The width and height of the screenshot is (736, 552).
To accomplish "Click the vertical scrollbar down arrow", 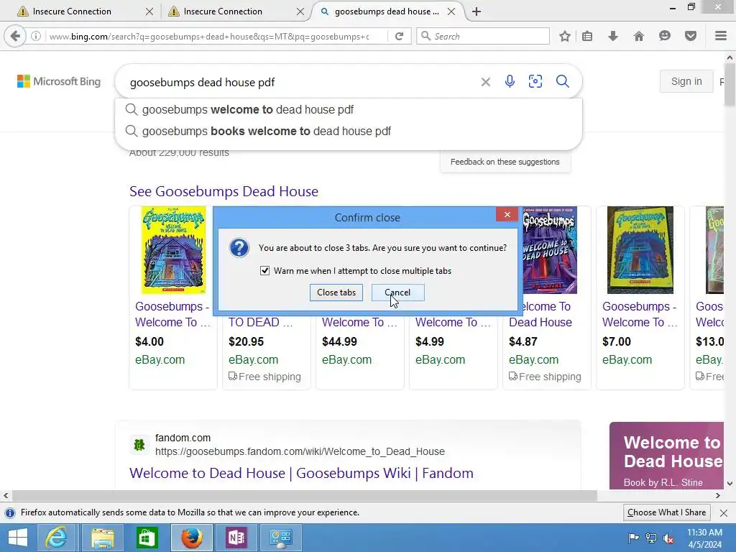I will coord(730,484).
